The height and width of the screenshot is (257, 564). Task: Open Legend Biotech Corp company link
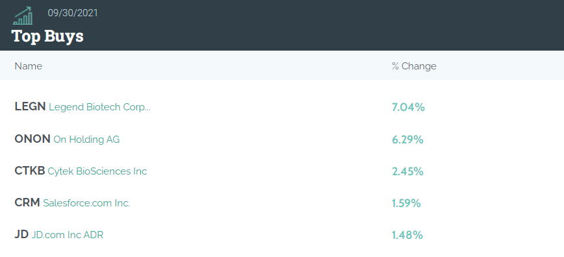pos(99,108)
